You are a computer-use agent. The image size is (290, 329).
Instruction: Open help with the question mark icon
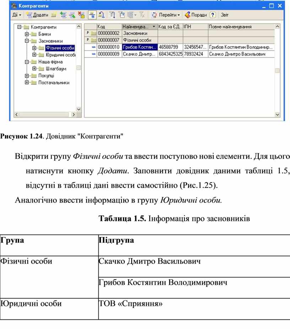point(213,15)
